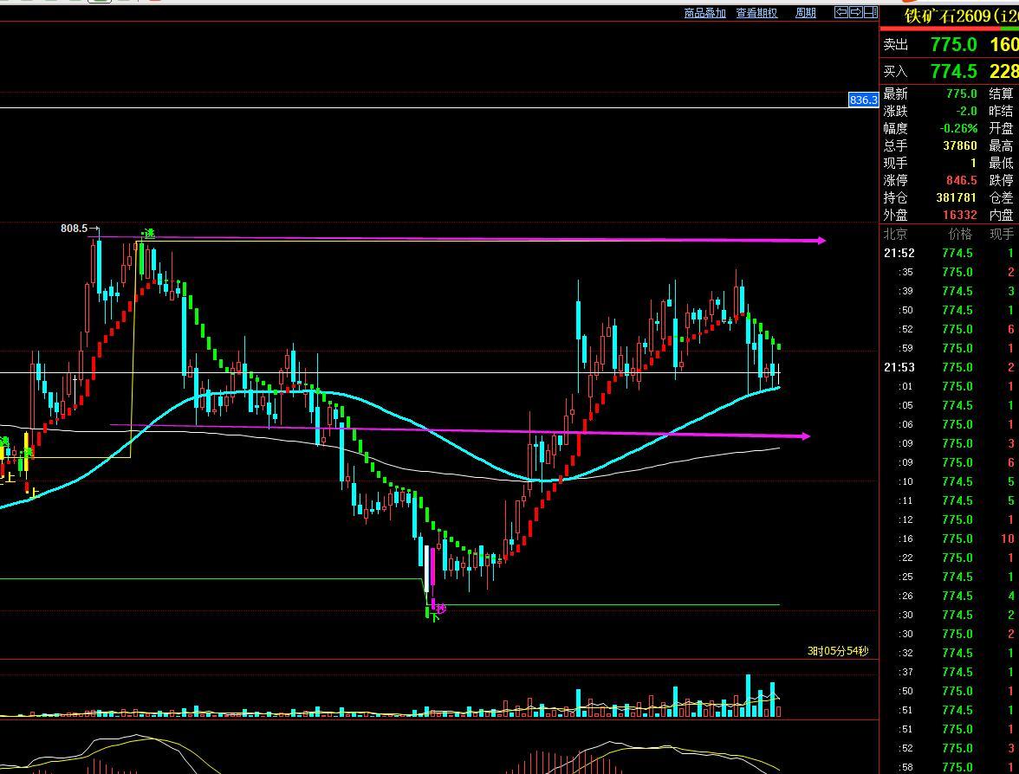
Task: Click the 总手 value 37860
Action: click(x=960, y=146)
